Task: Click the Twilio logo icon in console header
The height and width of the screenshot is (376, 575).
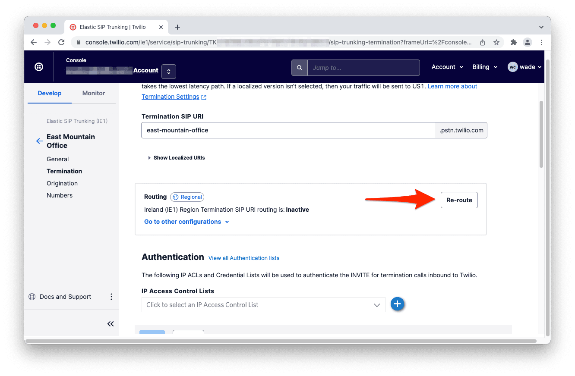Action: click(39, 67)
